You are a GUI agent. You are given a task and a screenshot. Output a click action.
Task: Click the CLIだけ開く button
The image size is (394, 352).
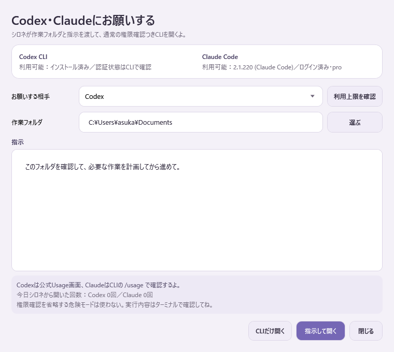(270, 331)
